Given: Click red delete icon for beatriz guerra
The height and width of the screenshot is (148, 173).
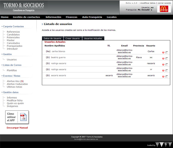Looking at the screenshot, I should pyautogui.click(x=163, y=58).
